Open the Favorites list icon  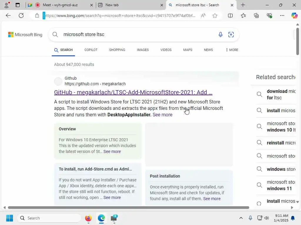point(243,16)
